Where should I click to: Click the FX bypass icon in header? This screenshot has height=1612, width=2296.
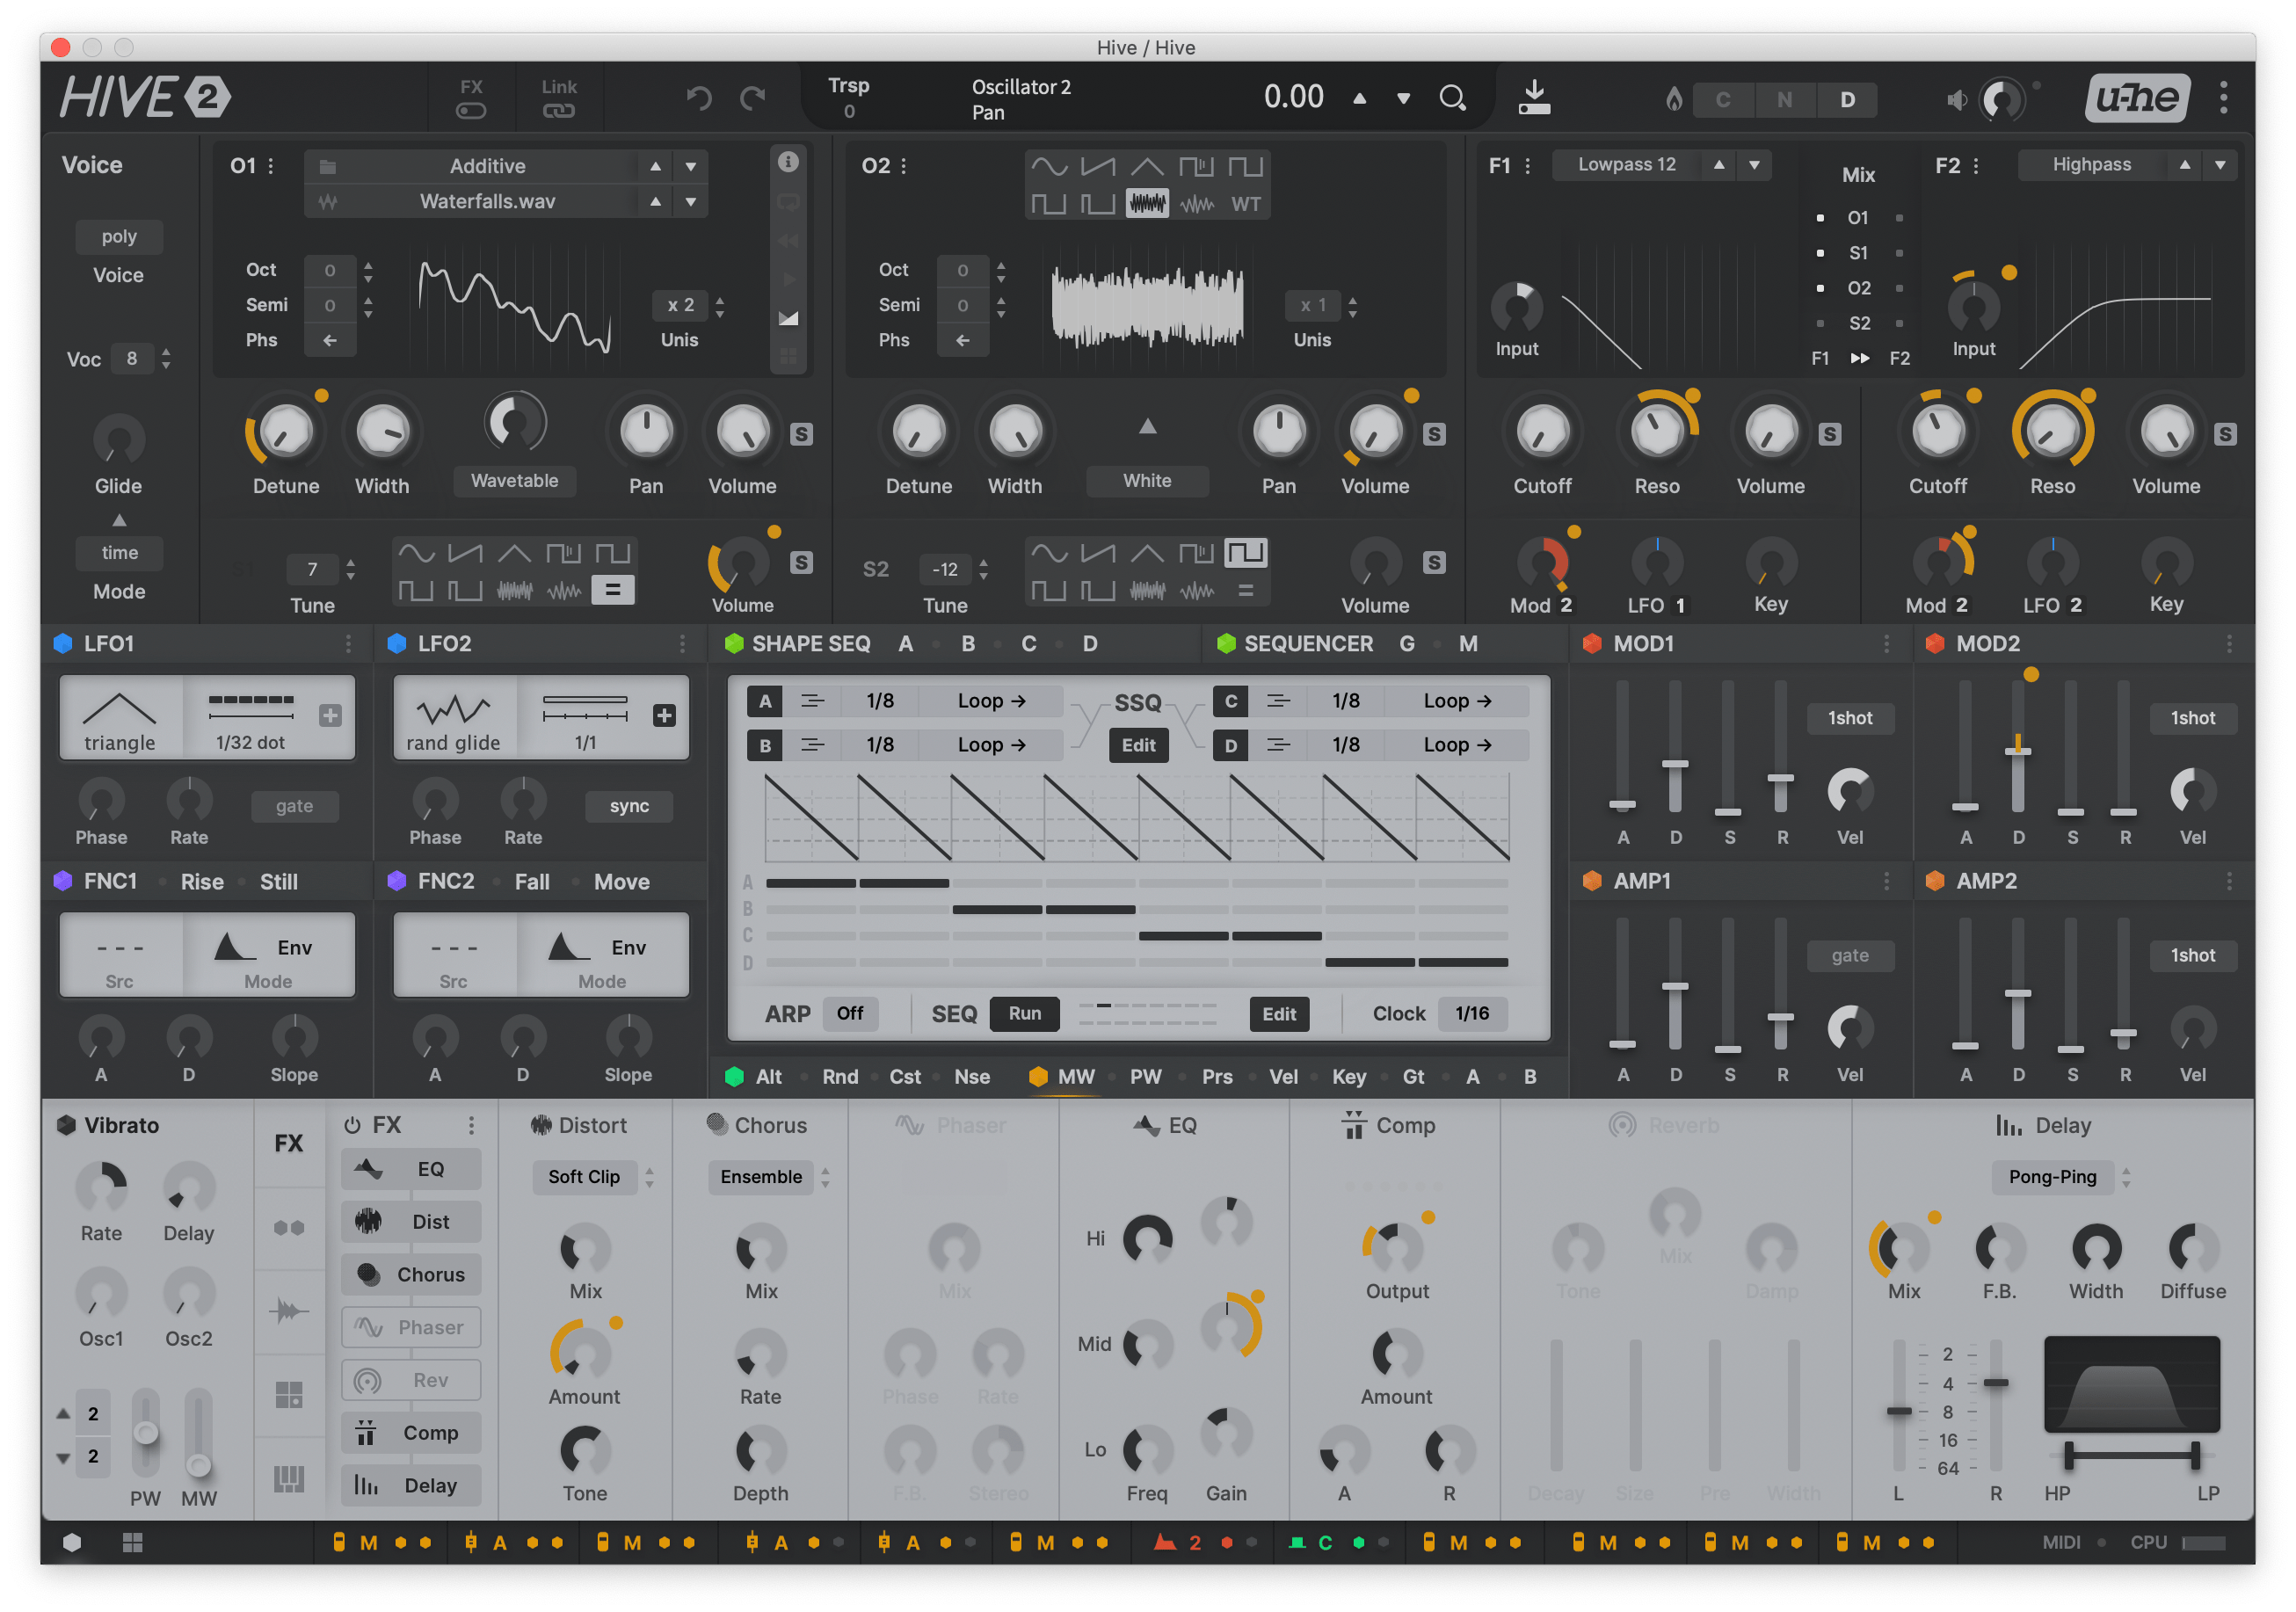471,111
